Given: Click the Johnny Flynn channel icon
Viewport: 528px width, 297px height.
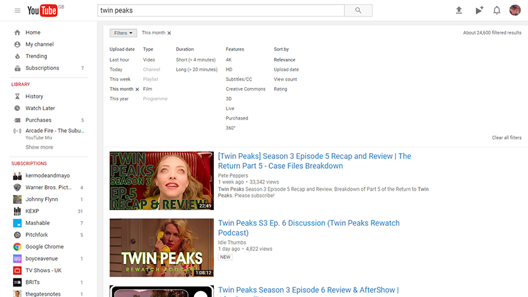Looking at the screenshot, I should pos(18,199).
